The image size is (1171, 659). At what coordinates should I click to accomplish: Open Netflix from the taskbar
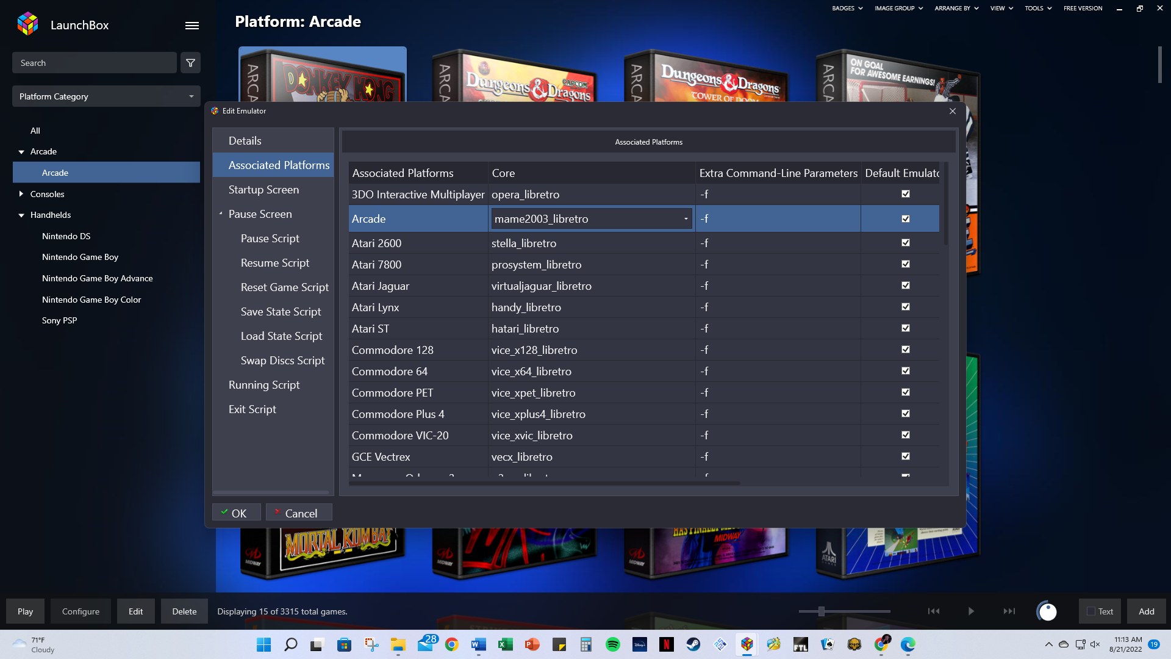coord(666,644)
